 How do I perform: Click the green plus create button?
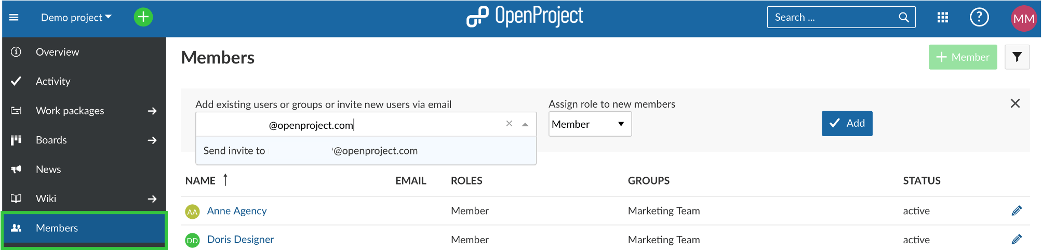click(x=143, y=17)
